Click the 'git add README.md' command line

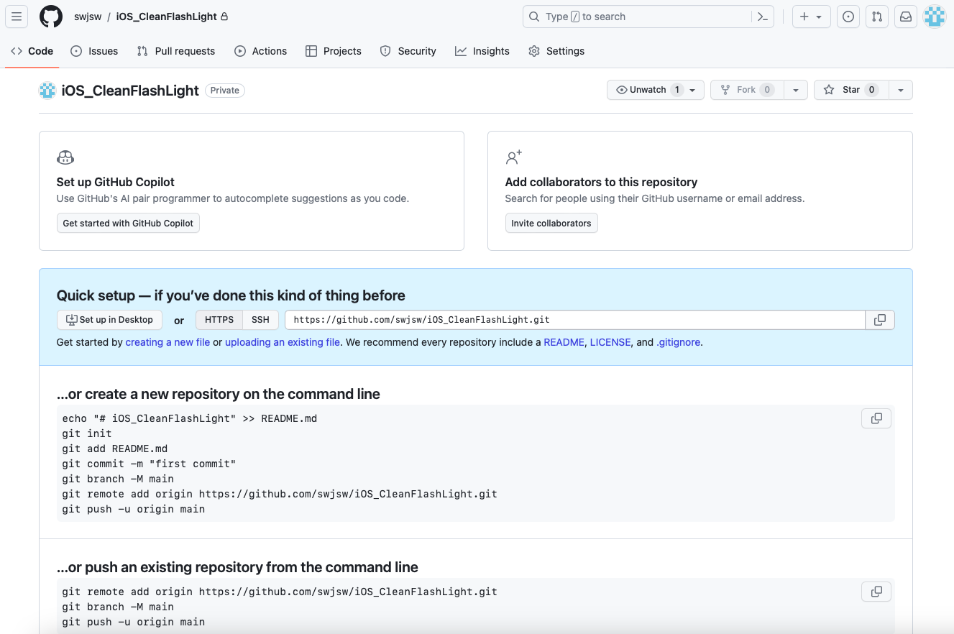[115, 449]
